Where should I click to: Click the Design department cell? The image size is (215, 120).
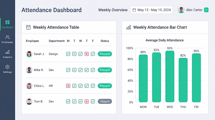pos(53,54)
